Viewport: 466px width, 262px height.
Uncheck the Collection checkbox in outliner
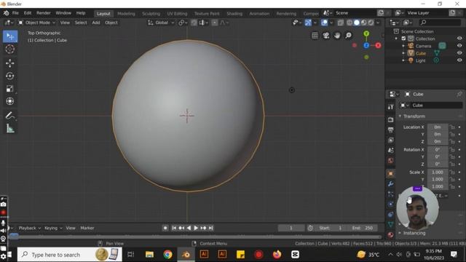[x=403, y=39]
